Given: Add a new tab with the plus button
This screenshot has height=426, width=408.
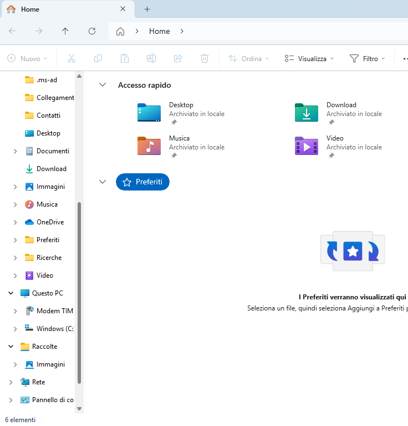Looking at the screenshot, I should (x=147, y=9).
